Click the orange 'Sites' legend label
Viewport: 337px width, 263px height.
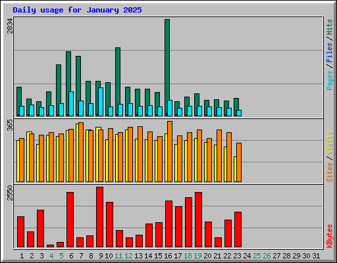tap(329, 172)
